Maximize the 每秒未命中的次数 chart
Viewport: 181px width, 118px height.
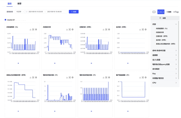[x=106, y=77]
